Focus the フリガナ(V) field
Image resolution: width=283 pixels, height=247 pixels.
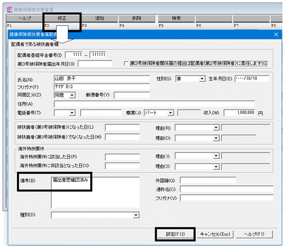pyautogui.click(x=227, y=198)
